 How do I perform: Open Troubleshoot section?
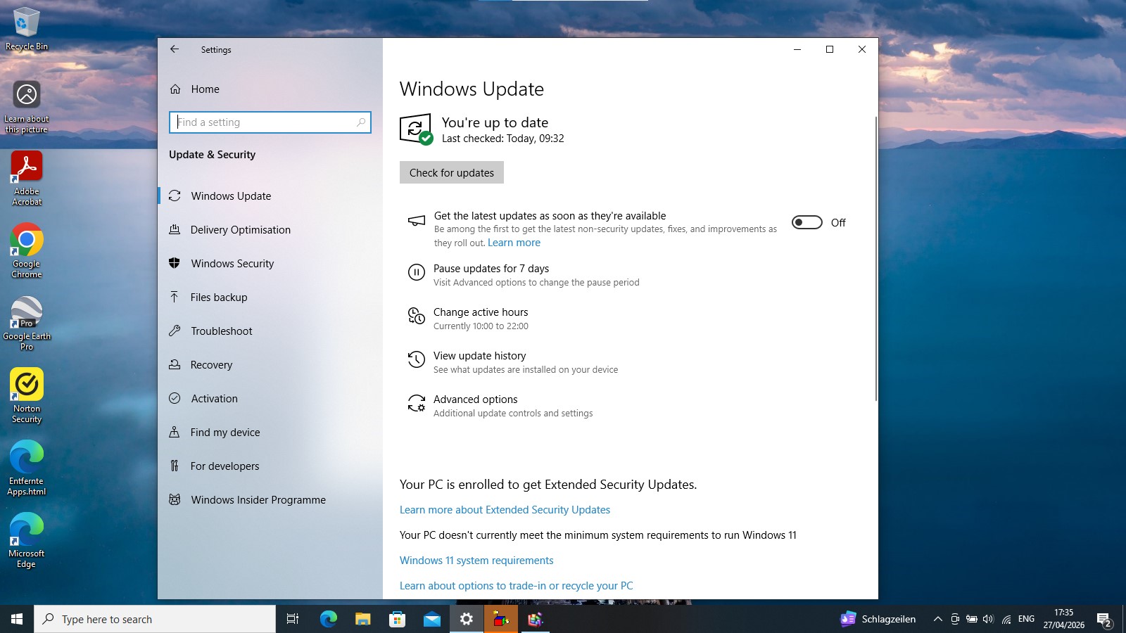click(270, 331)
